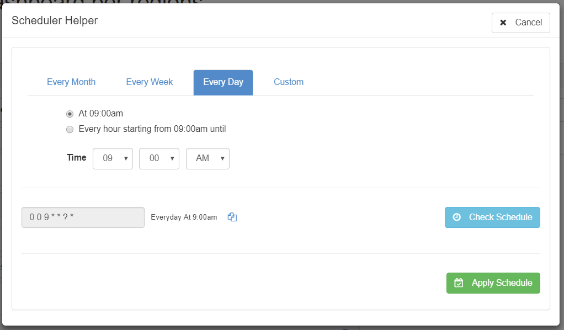Enable "Every hour starting from 09:00am until" option
This screenshot has width=564, height=330.
click(70, 130)
